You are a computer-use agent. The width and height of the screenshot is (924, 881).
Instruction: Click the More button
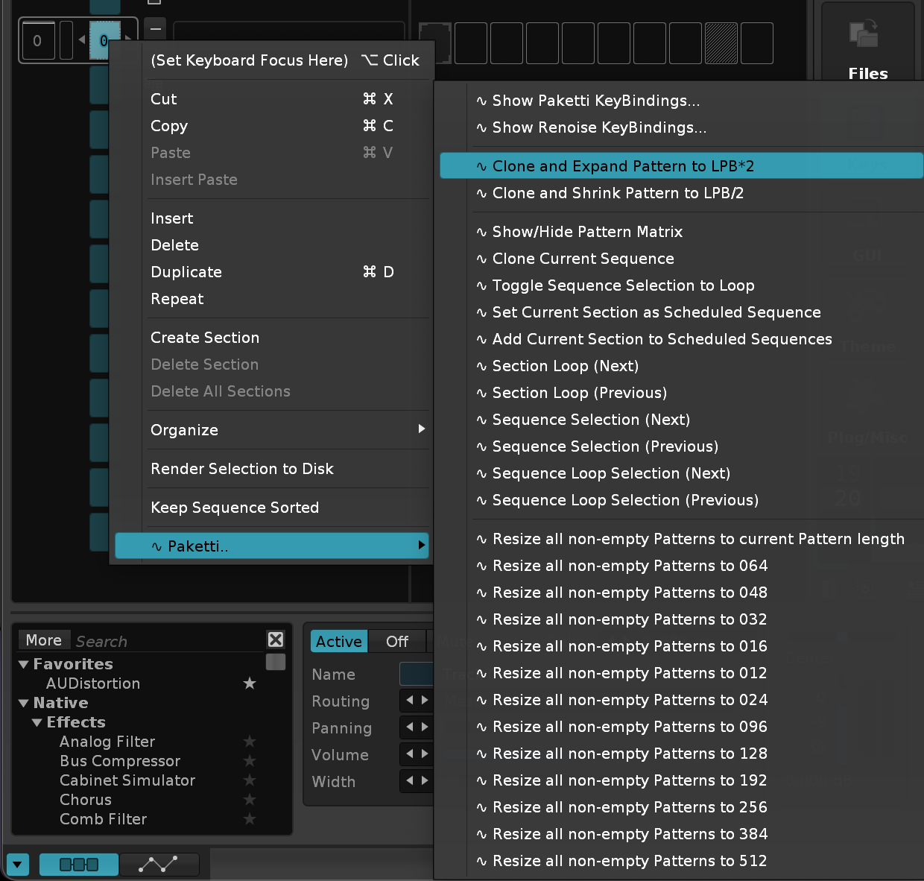coord(43,640)
